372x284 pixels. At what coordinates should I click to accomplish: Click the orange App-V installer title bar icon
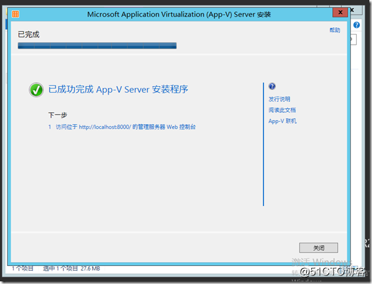15,14
